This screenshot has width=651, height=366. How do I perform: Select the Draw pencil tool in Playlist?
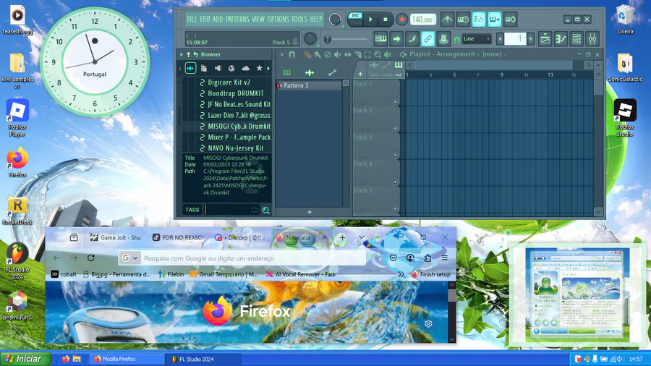point(307,54)
